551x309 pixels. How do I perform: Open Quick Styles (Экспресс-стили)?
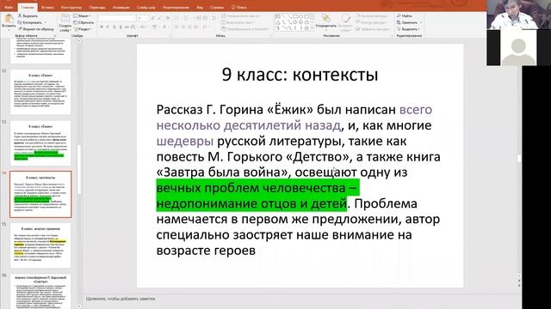click(345, 23)
